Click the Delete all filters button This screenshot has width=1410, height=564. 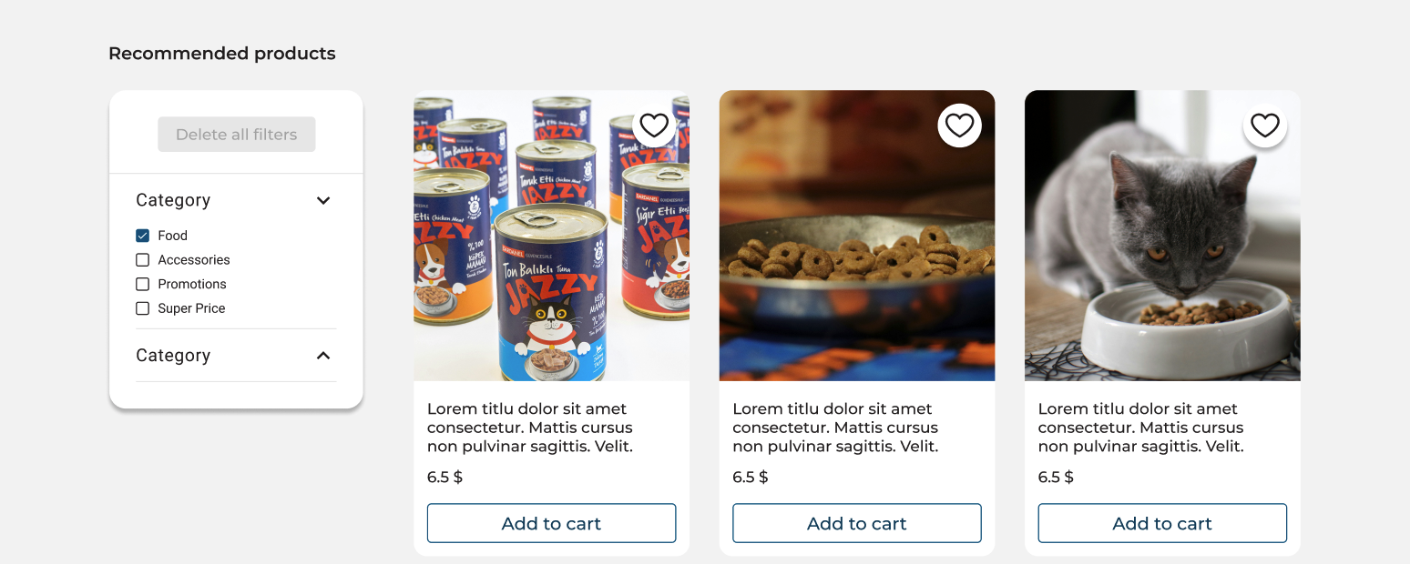tap(237, 135)
